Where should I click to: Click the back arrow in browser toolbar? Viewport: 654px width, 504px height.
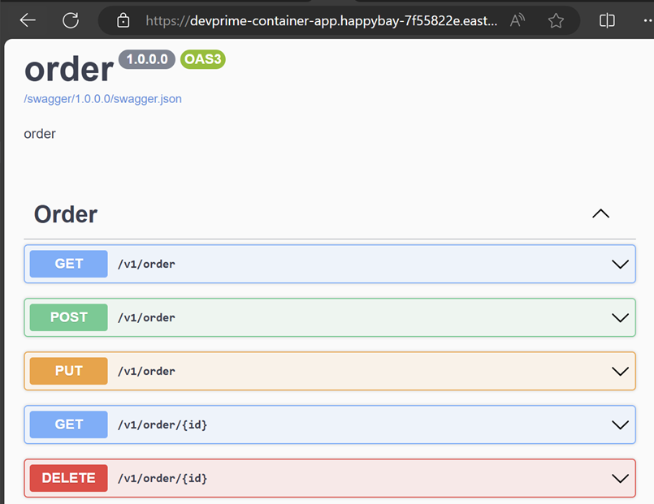(x=27, y=20)
